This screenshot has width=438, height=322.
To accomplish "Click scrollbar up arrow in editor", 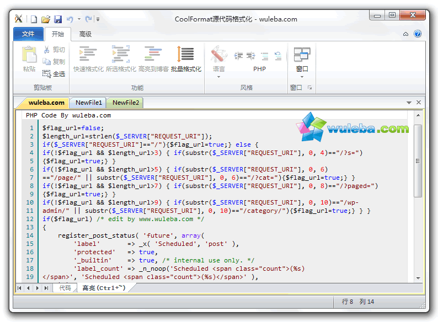I will click(x=418, y=115).
